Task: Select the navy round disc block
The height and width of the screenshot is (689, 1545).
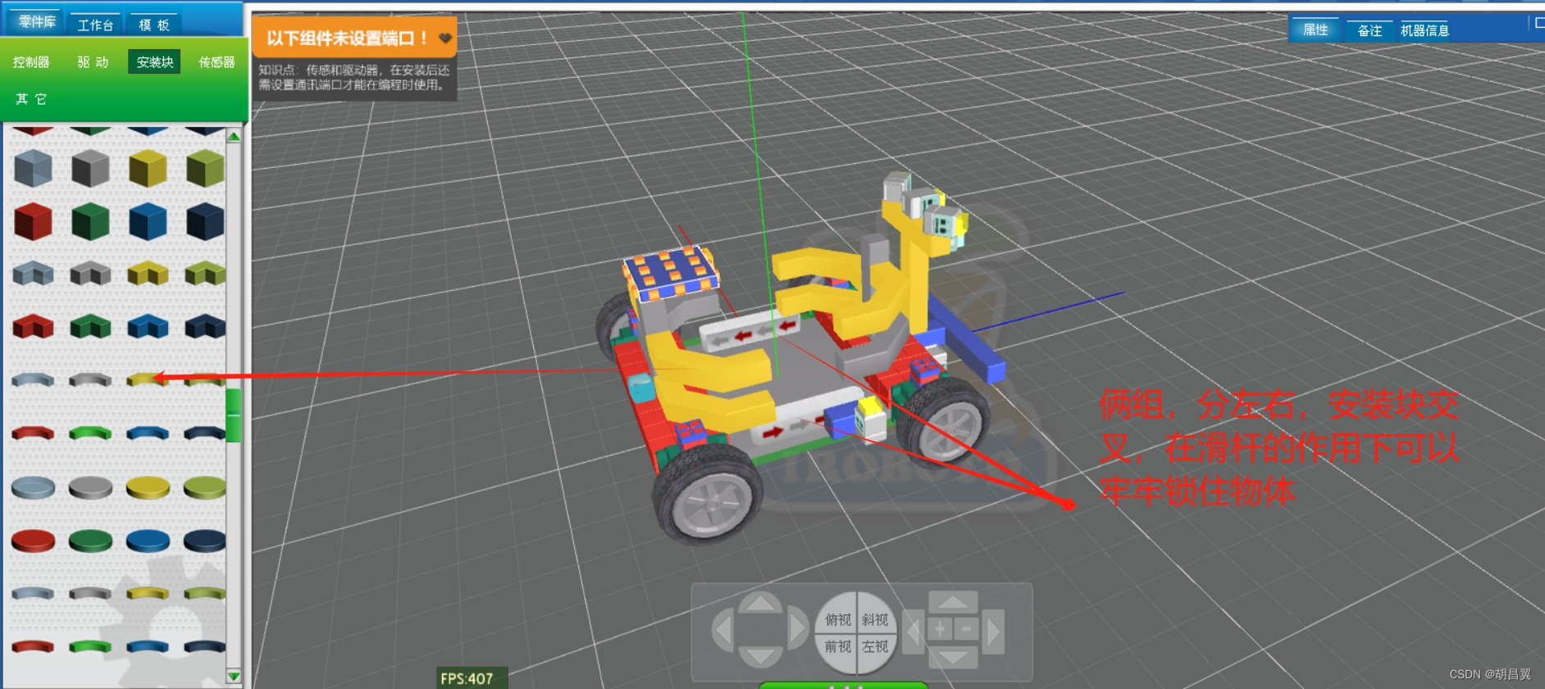Action: point(205,541)
